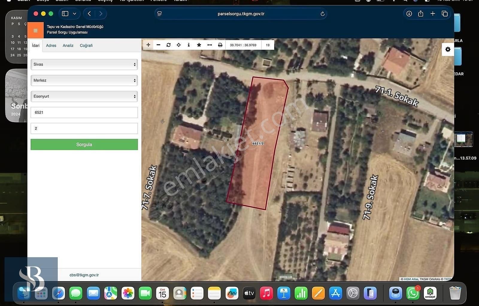Switch to the Adres tab
479x306 pixels.
coord(51,45)
